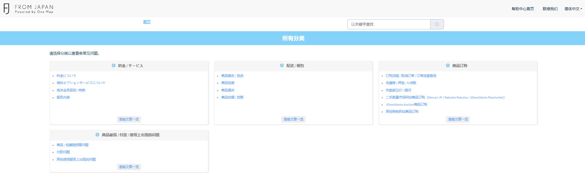This screenshot has height=177, width=585.
Task: Click the layers icon beside 商品订购
Action: 448,65
